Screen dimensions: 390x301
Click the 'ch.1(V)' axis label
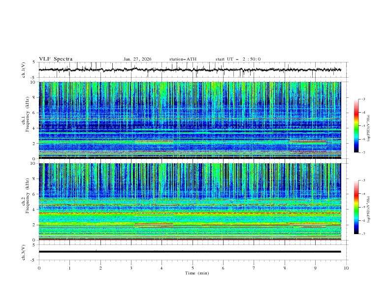[x=24, y=70]
